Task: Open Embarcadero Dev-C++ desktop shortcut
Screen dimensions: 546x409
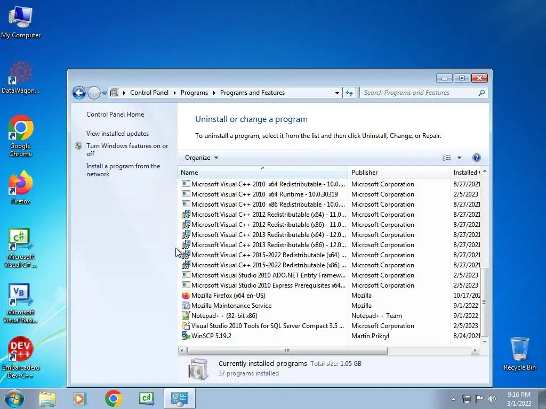Action: [x=21, y=357]
